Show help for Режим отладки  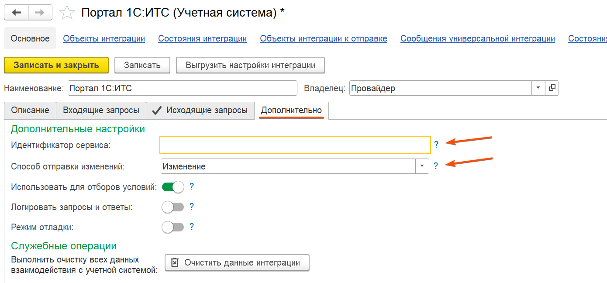(191, 227)
